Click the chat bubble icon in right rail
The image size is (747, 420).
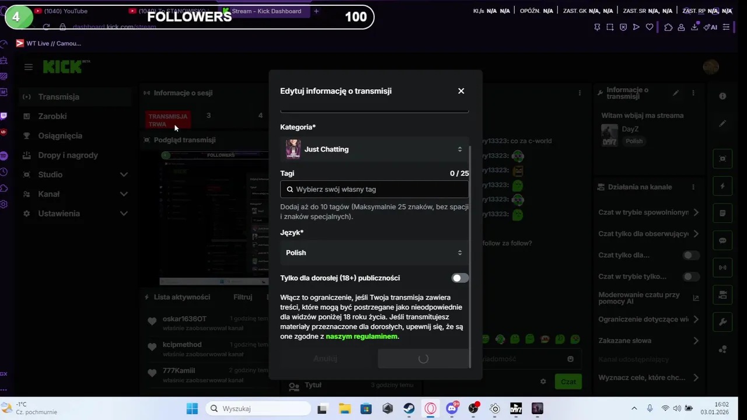click(x=722, y=241)
